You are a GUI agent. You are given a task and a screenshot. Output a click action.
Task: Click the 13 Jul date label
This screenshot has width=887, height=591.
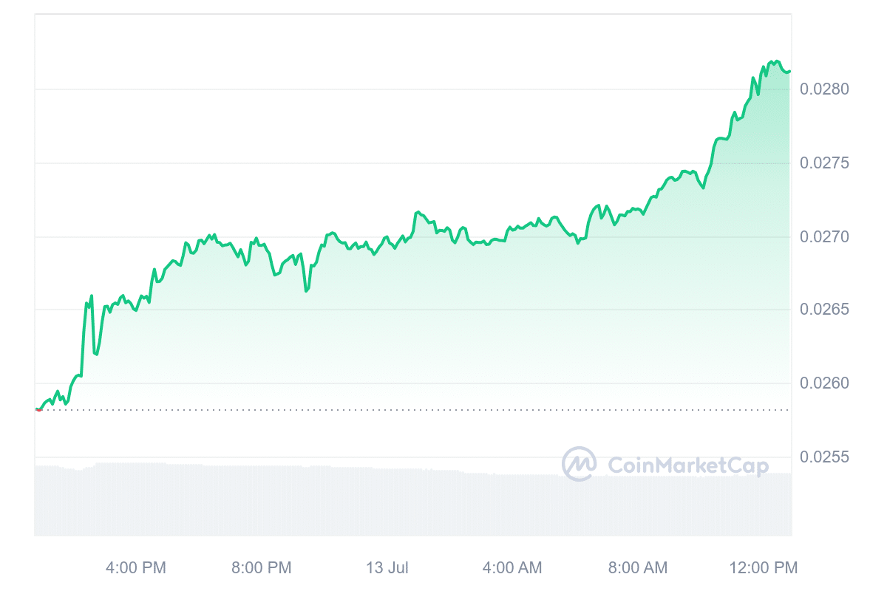pos(387,567)
